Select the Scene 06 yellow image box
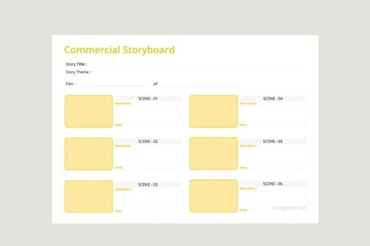The width and height of the screenshot is (370, 246). click(x=213, y=196)
